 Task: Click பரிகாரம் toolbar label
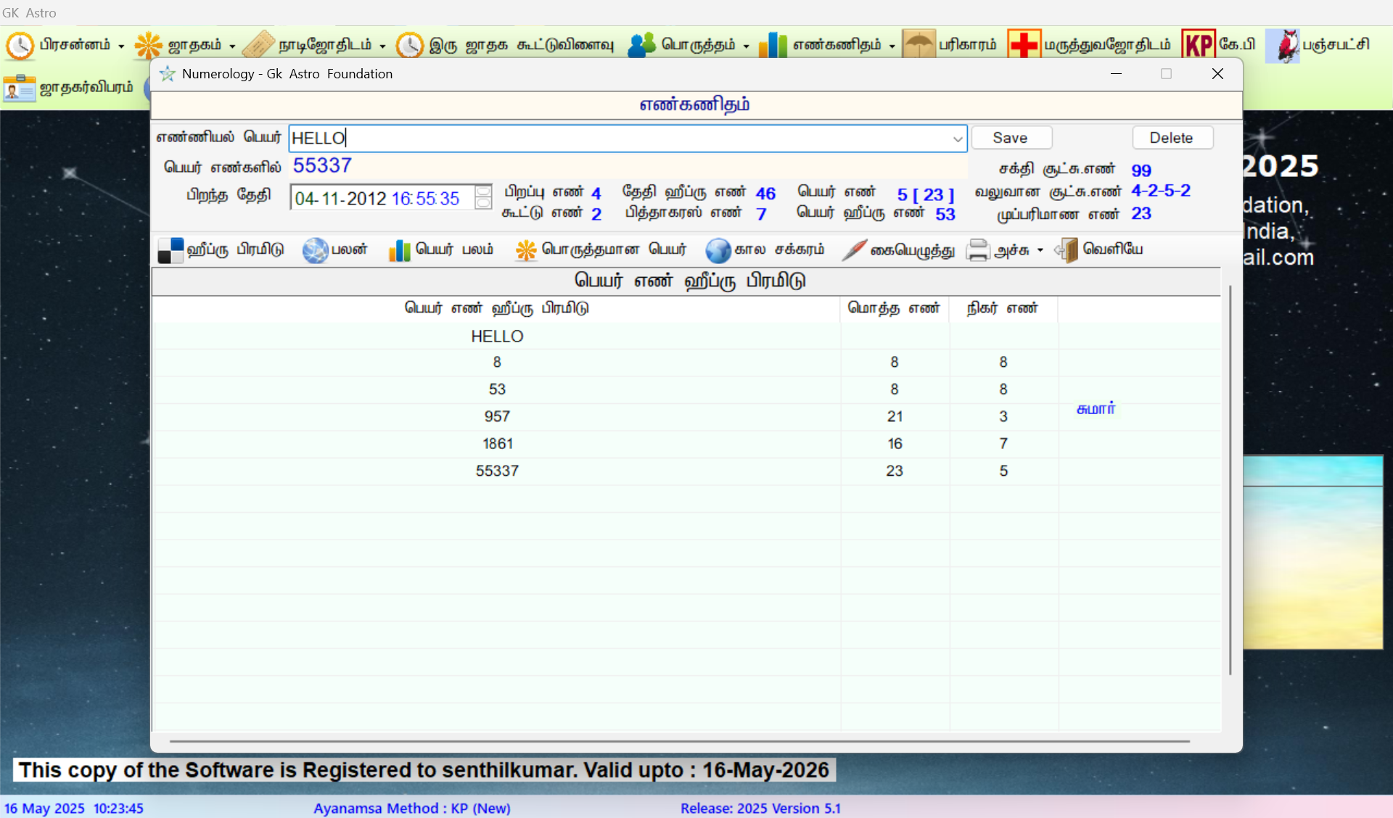click(x=968, y=45)
